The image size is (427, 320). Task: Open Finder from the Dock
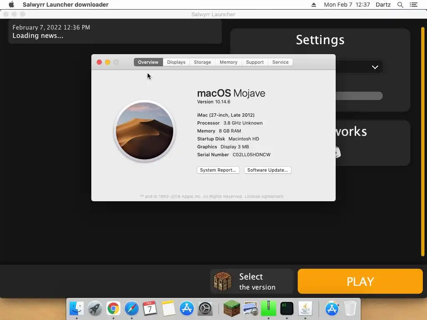[x=77, y=309]
